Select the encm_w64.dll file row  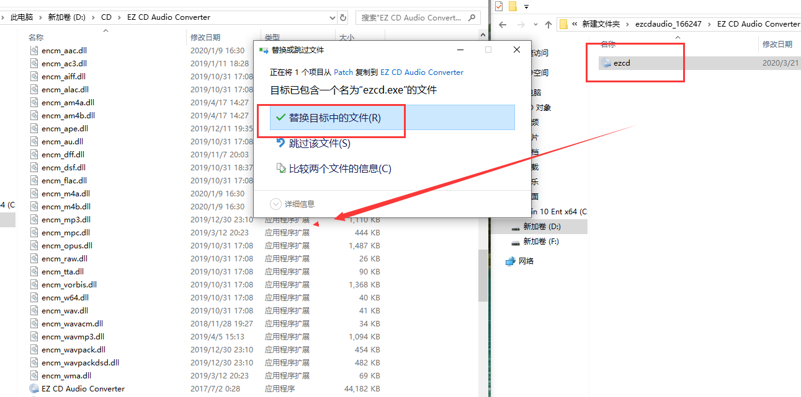click(x=205, y=297)
